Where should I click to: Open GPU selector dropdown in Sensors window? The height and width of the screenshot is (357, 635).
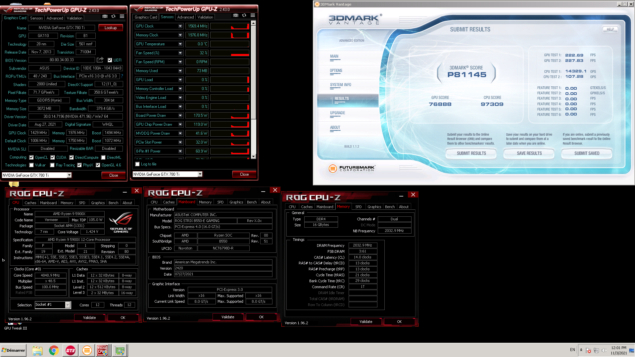(200, 174)
